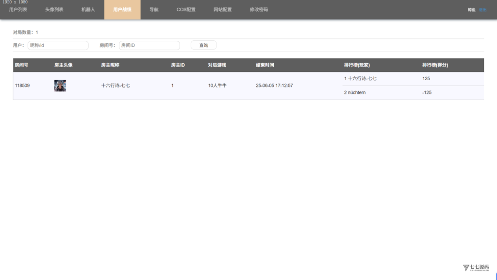Select the 用户战绩 tab

point(122,10)
